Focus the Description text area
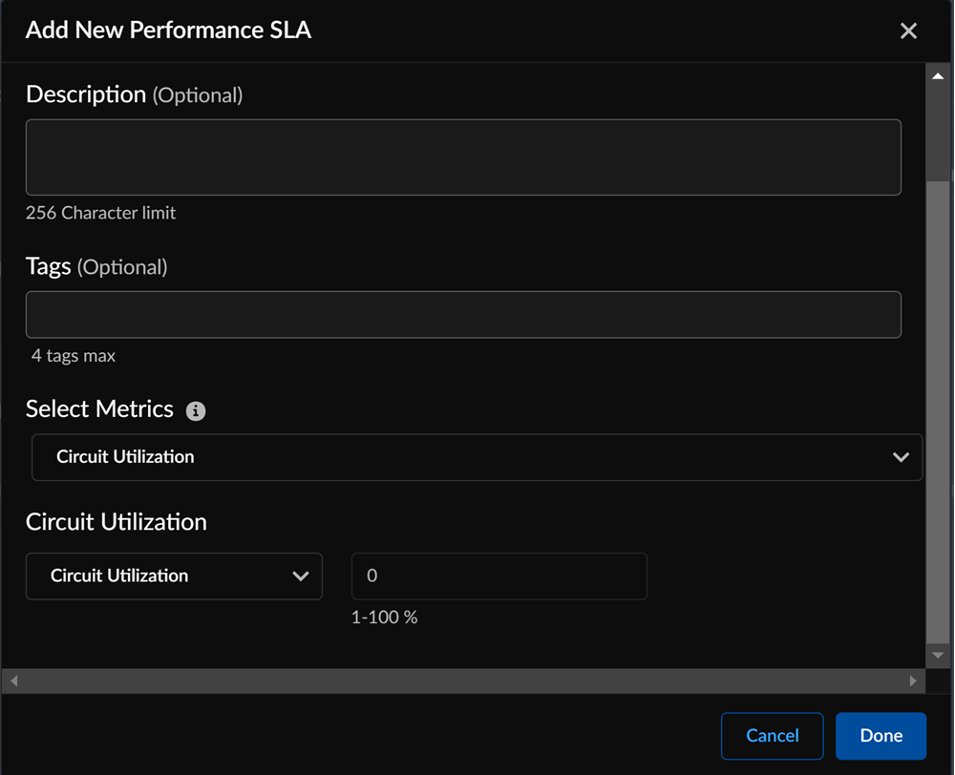The width and height of the screenshot is (955, 775). point(463,157)
